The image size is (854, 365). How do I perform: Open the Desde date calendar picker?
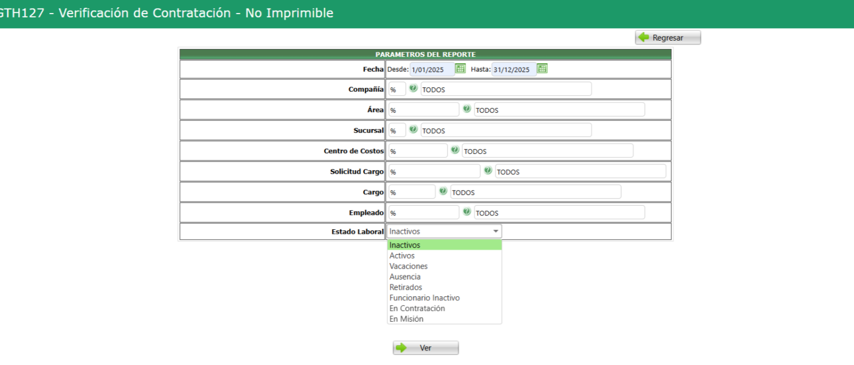[x=460, y=69]
